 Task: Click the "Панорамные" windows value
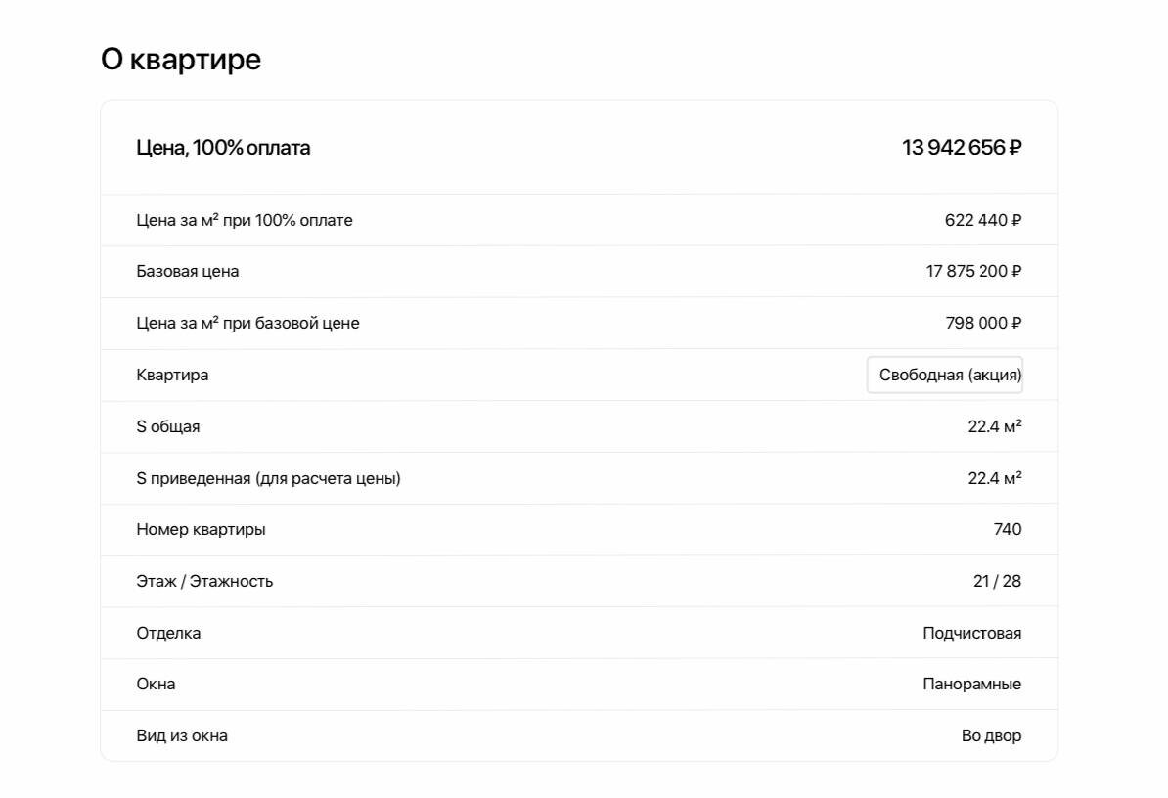(x=971, y=684)
